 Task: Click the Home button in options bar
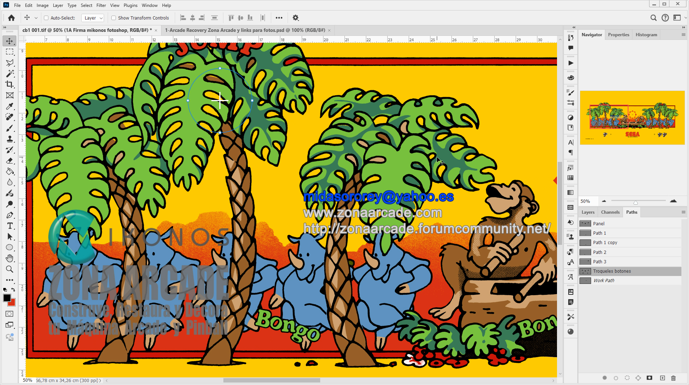[12, 18]
